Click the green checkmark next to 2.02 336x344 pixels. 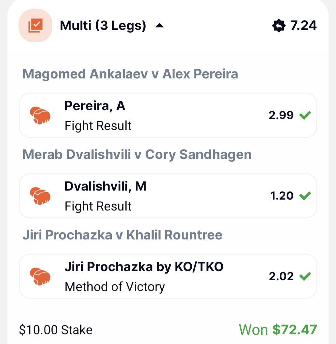pos(305,276)
